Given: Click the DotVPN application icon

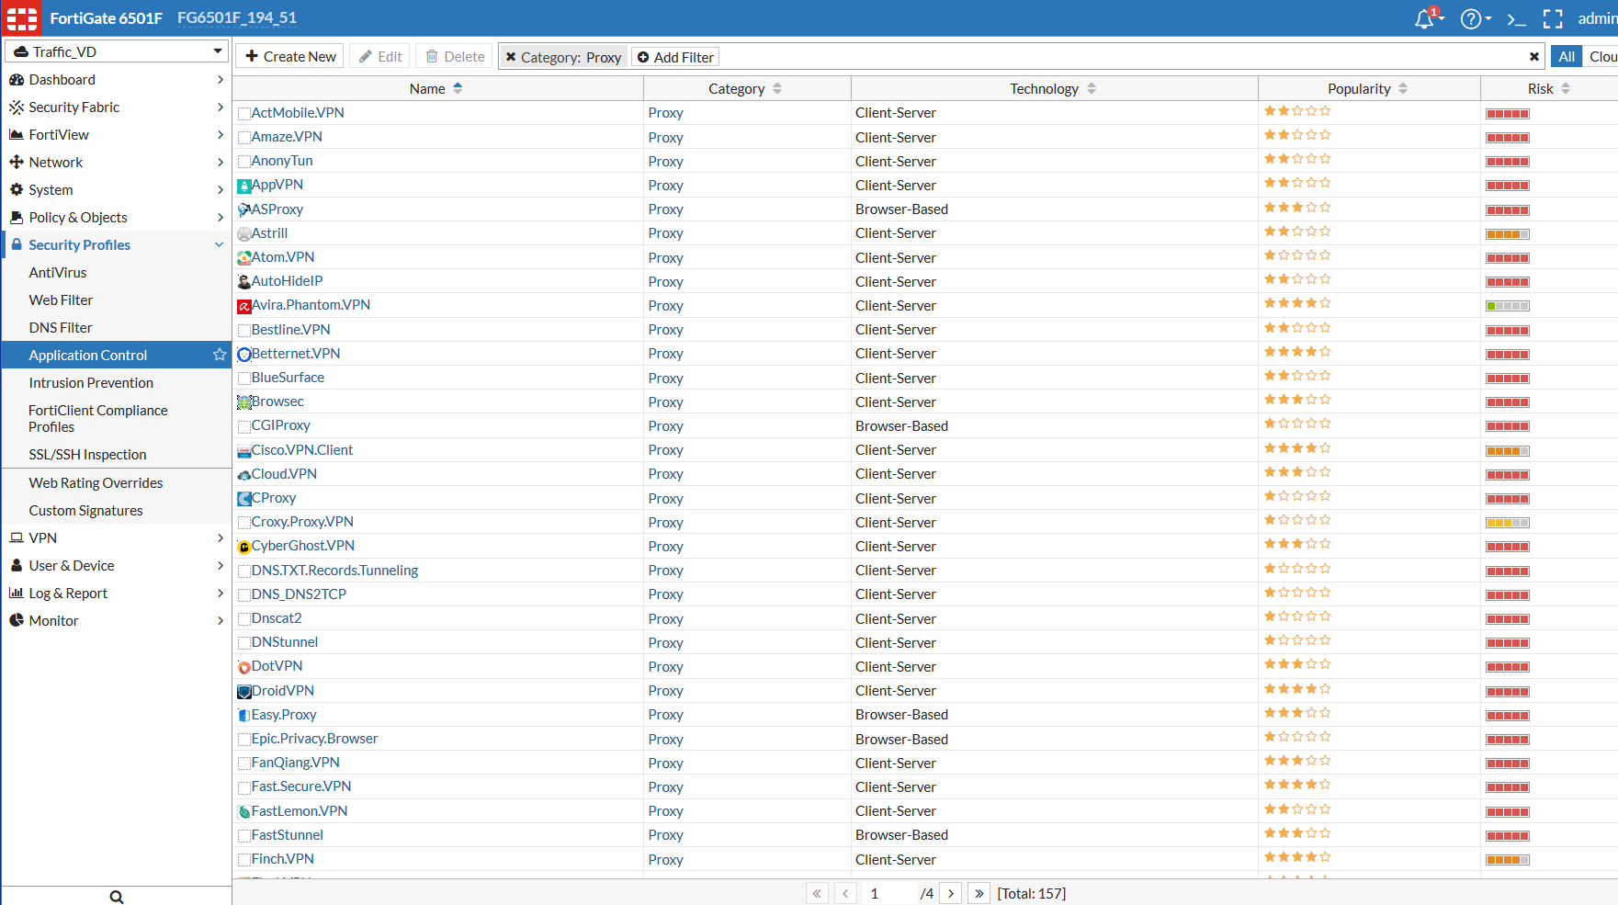Looking at the screenshot, I should tap(244, 667).
